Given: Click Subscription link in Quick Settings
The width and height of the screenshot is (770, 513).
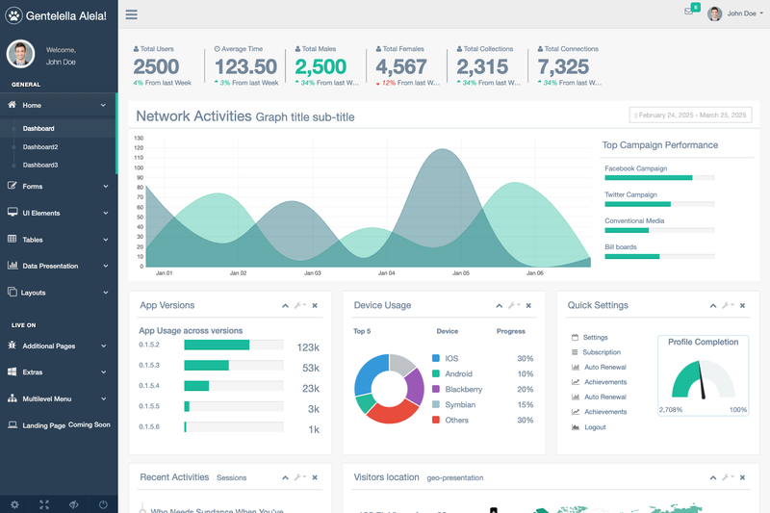Looking at the screenshot, I should 602,352.
